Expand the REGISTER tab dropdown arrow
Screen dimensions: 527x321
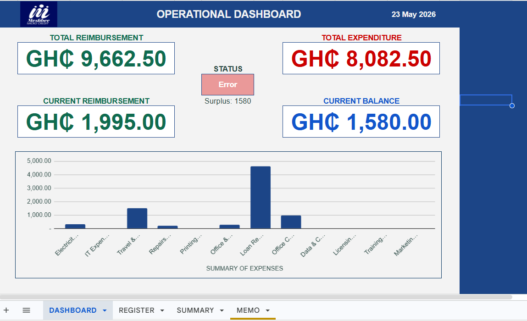(162, 310)
